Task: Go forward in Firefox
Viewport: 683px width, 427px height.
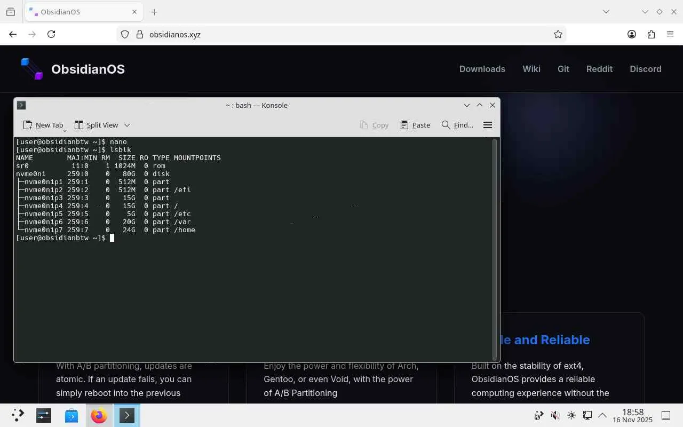Action: (x=32, y=34)
